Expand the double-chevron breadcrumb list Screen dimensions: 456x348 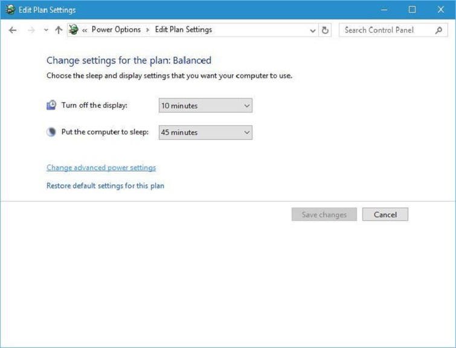tap(85, 30)
